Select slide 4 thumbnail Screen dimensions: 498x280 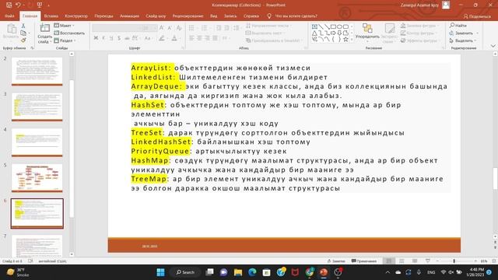(x=37, y=142)
